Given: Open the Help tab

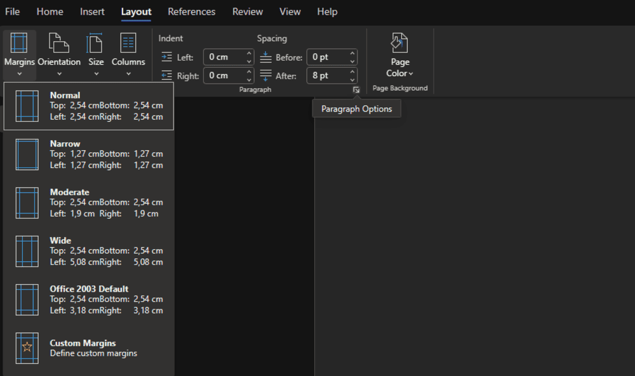Looking at the screenshot, I should pyautogui.click(x=327, y=11).
